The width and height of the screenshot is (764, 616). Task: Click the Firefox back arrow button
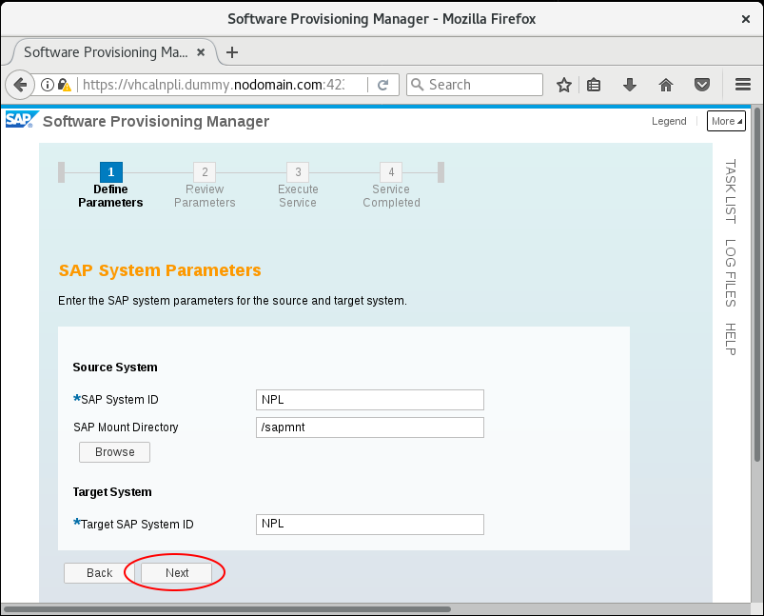pos(20,85)
